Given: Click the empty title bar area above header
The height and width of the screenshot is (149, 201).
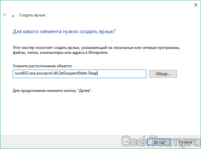Looking at the screenshot, I should [98, 5].
